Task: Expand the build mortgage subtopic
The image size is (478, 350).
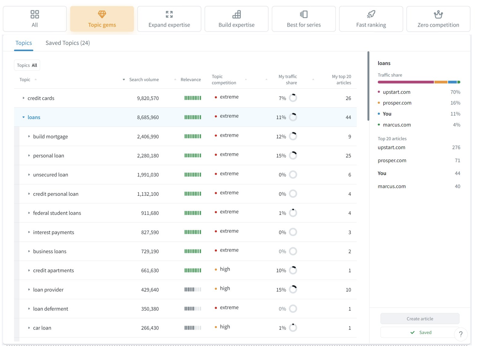Action: [29, 136]
